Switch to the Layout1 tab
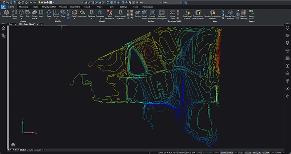 click(x=30, y=150)
